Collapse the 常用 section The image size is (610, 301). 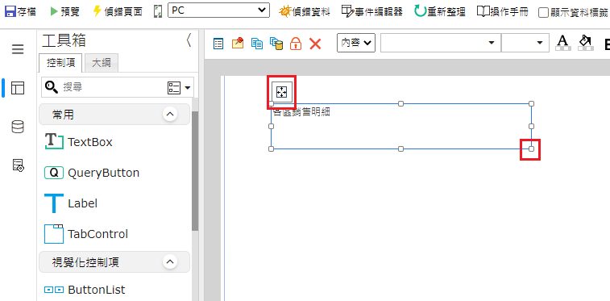(x=169, y=115)
